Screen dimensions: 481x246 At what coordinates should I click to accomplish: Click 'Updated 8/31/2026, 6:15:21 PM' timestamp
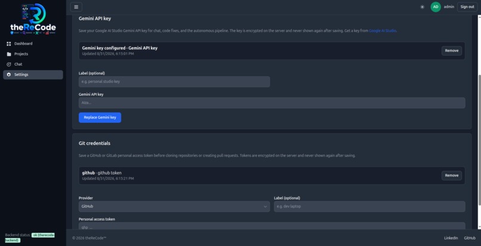click(108, 178)
